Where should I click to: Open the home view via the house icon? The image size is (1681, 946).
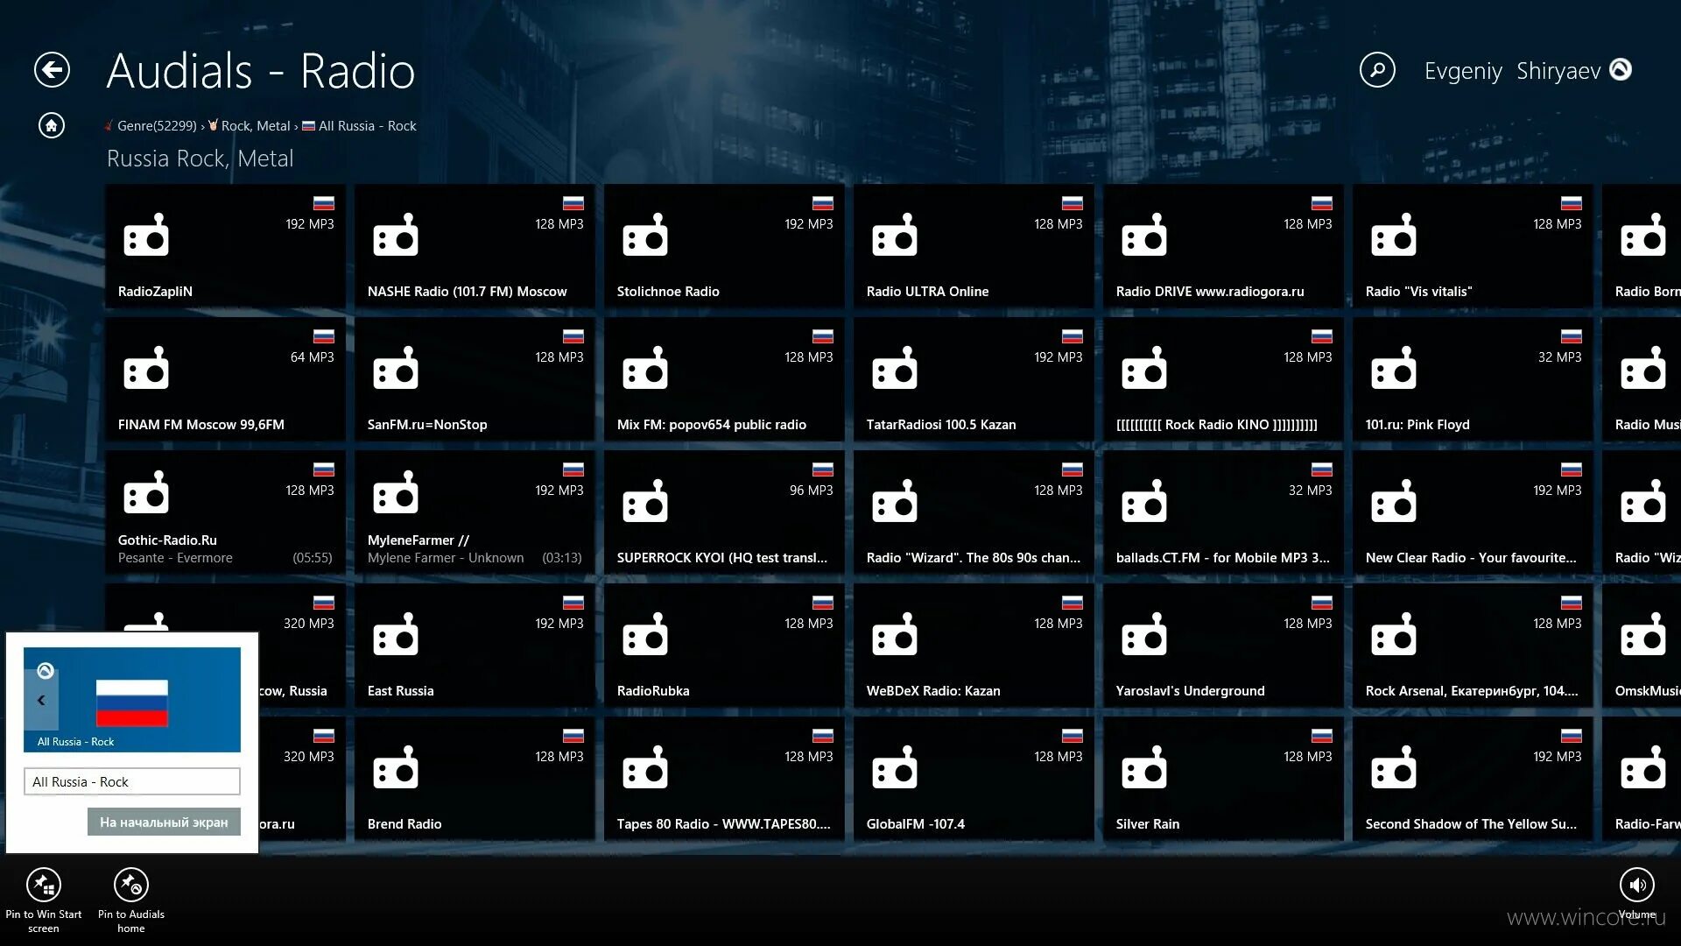coord(52,125)
